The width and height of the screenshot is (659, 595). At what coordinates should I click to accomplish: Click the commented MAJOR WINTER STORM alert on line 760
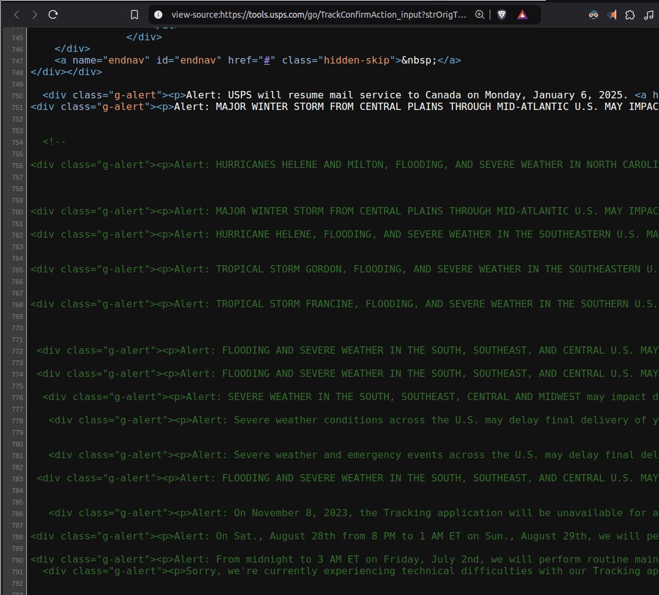[x=344, y=211]
